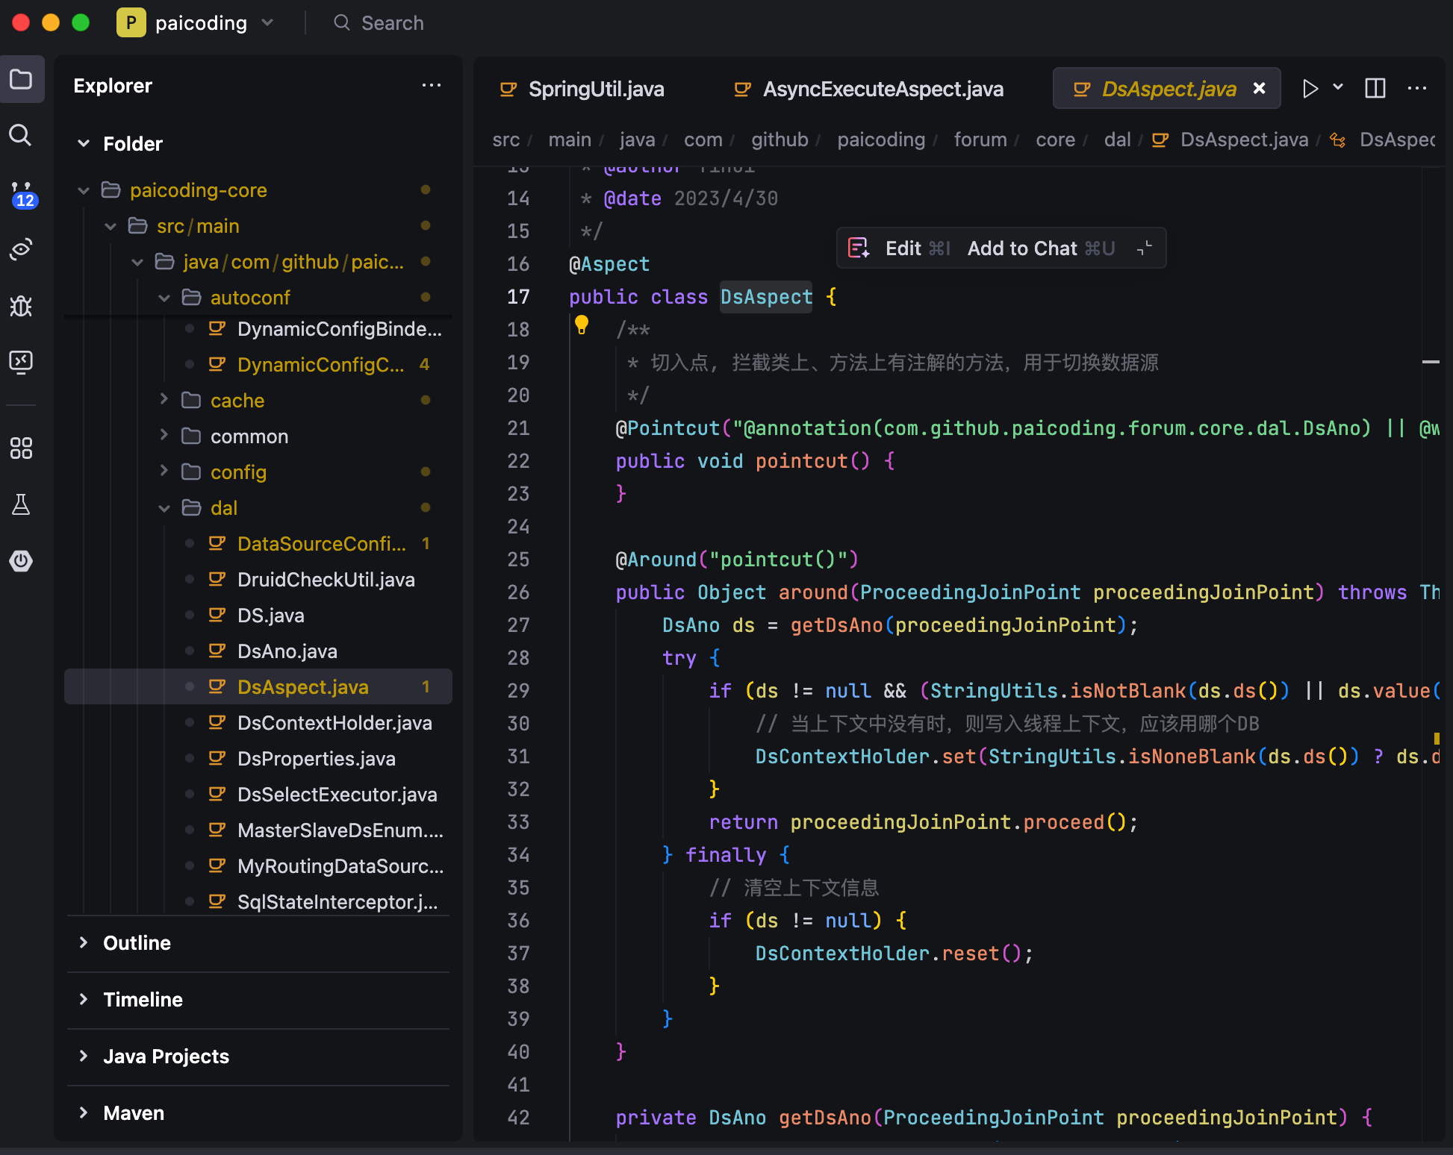Switch to the AsyncExecuteAspect.java tab
Viewport: 1453px width, 1155px height.
point(882,90)
